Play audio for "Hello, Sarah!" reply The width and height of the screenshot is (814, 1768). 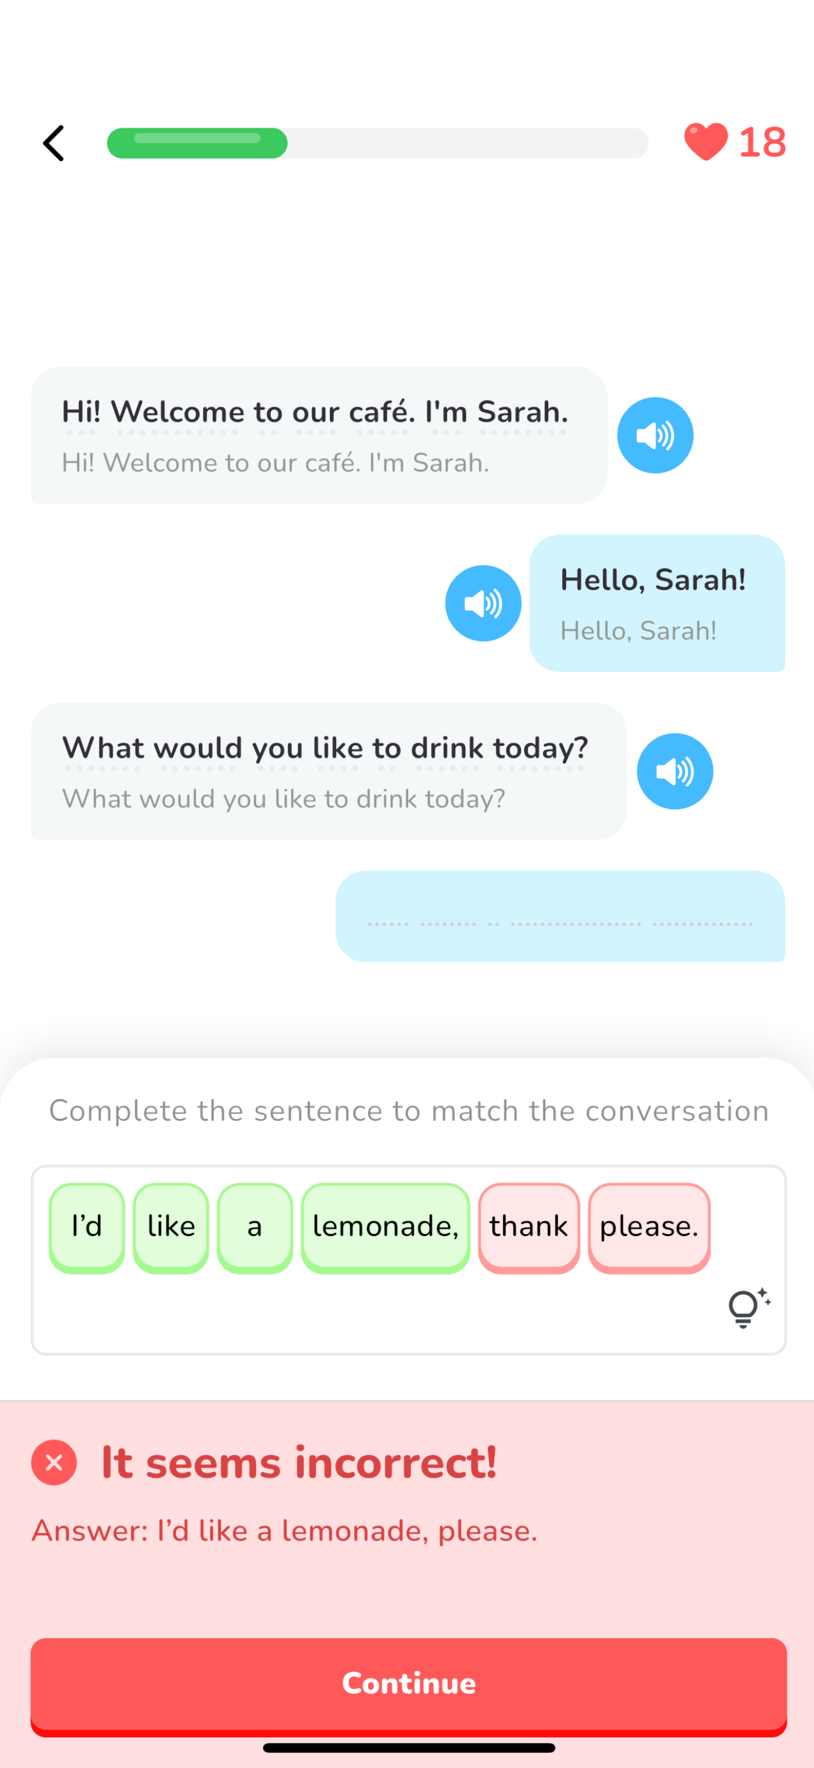pyautogui.click(x=483, y=604)
